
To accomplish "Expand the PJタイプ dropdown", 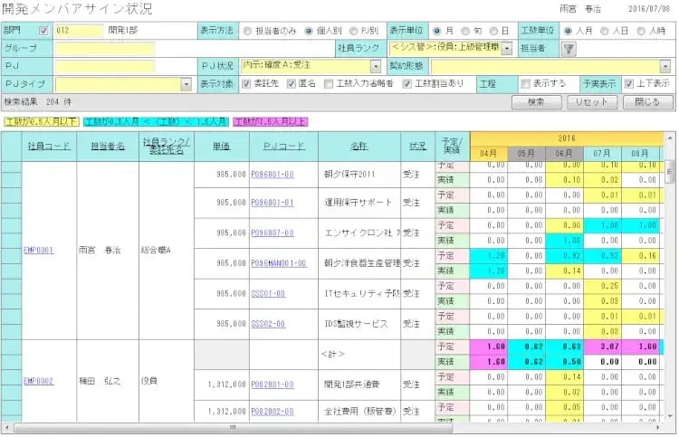I will pyautogui.click(x=186, y=84).
